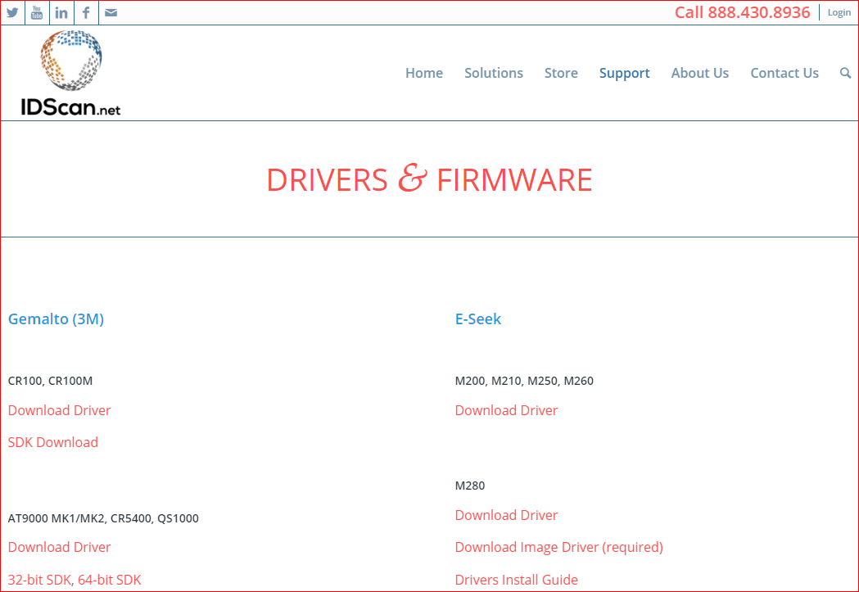Open the YouTube social icon
859x592 pixels.
point(37,12)
